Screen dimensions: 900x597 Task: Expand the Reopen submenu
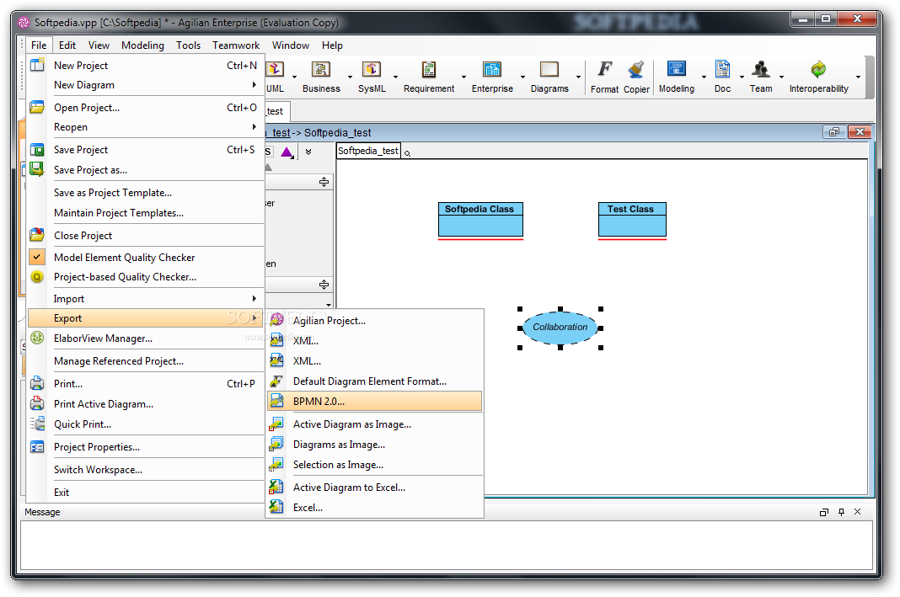254,127
